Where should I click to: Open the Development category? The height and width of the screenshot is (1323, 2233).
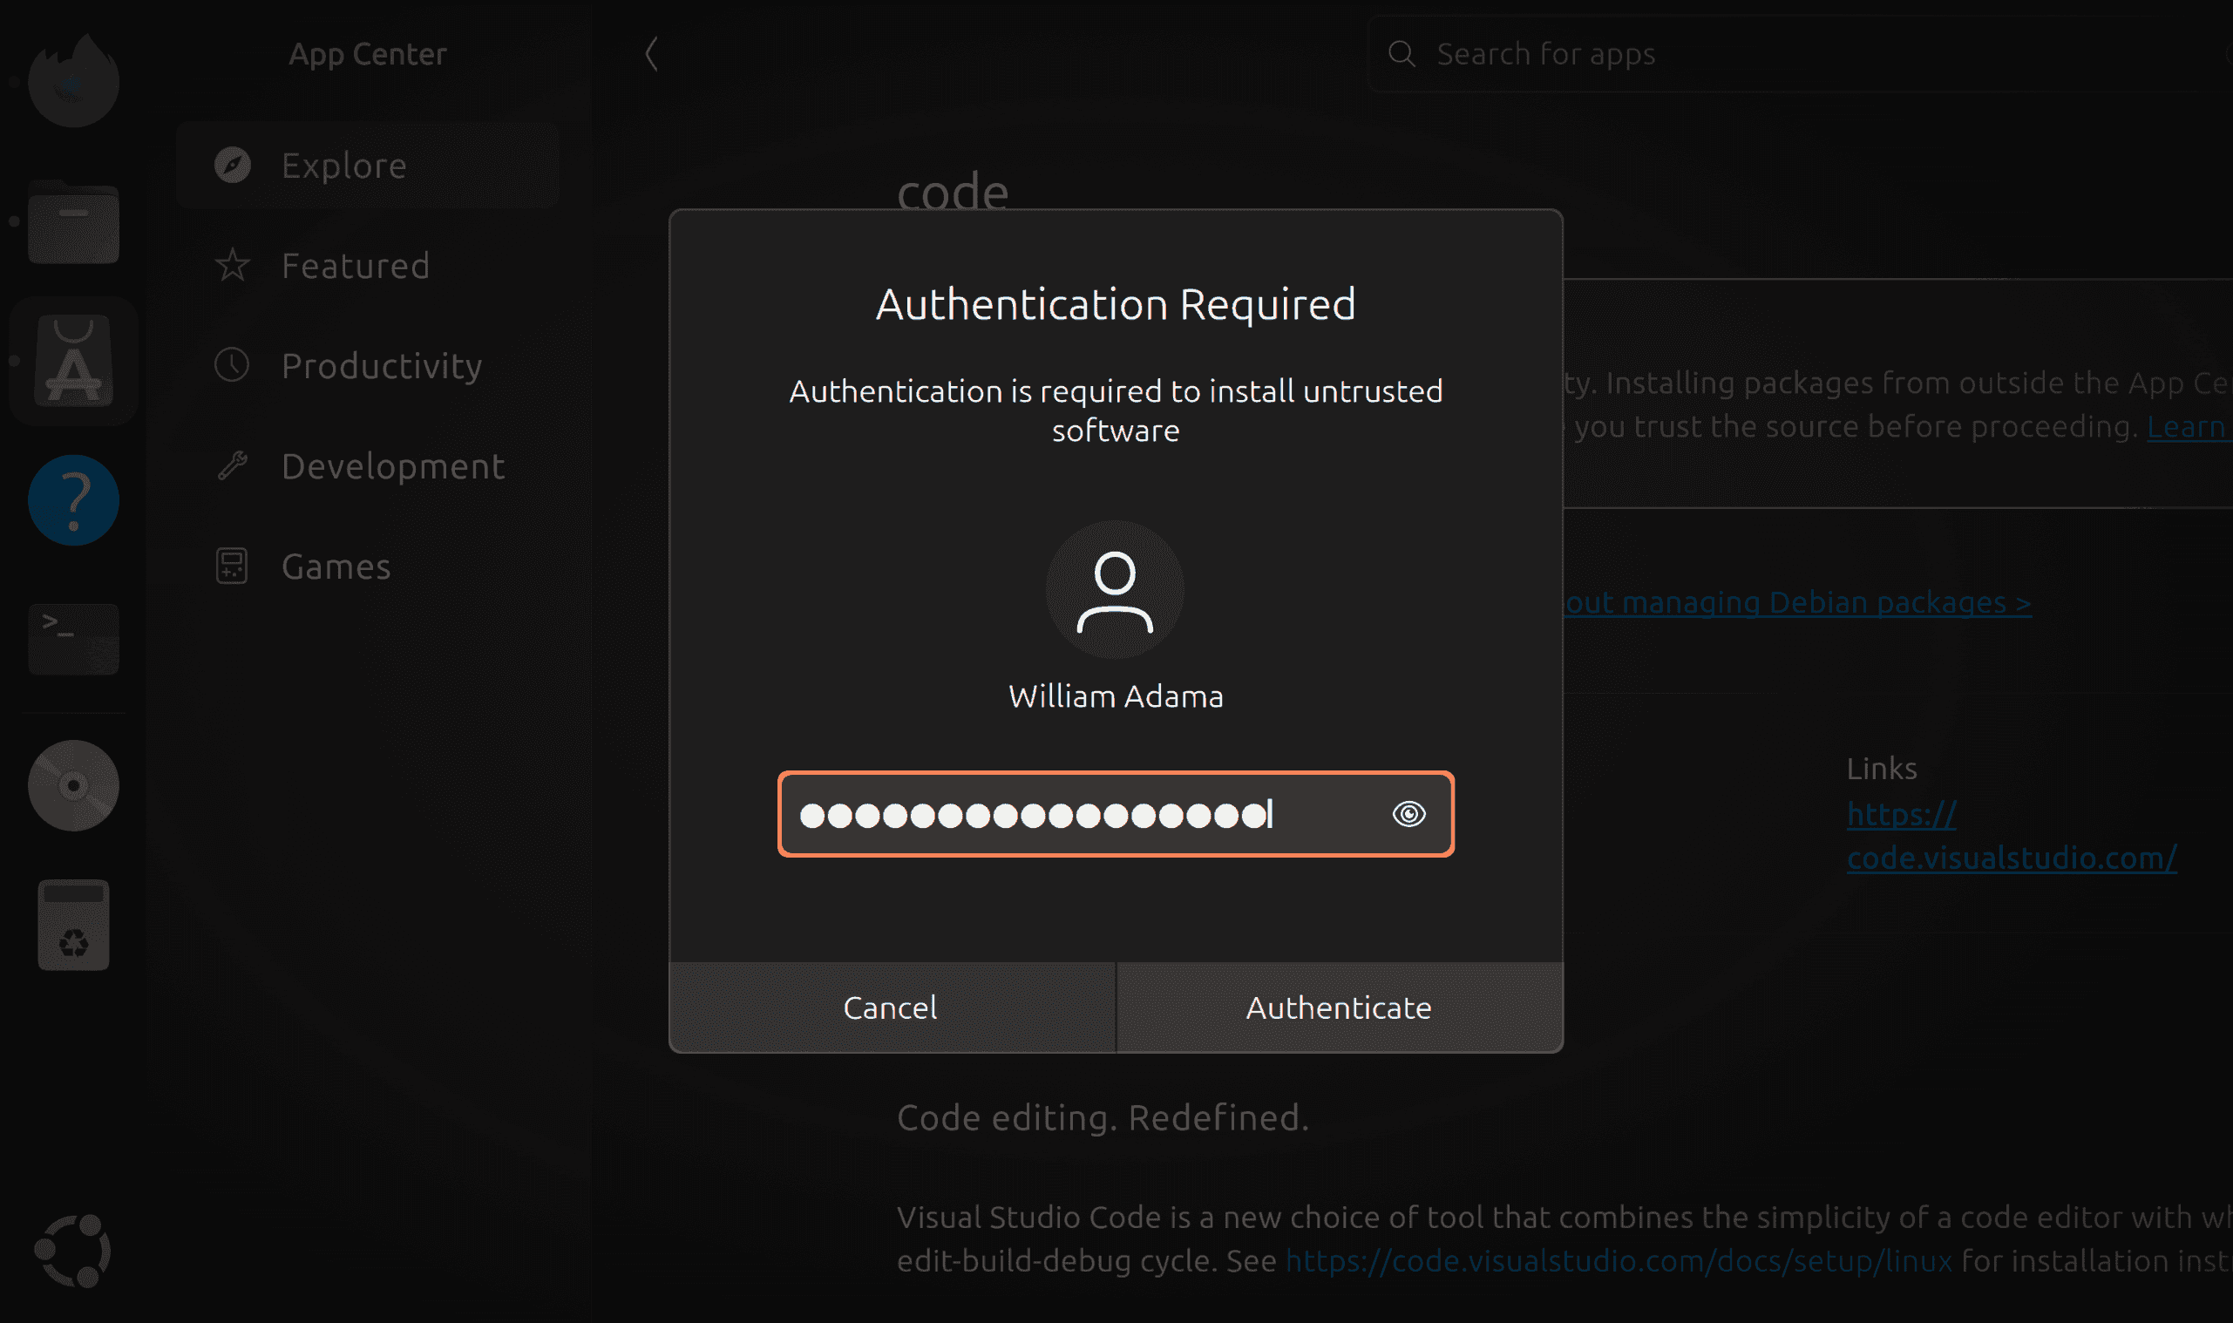coord(367,466)
